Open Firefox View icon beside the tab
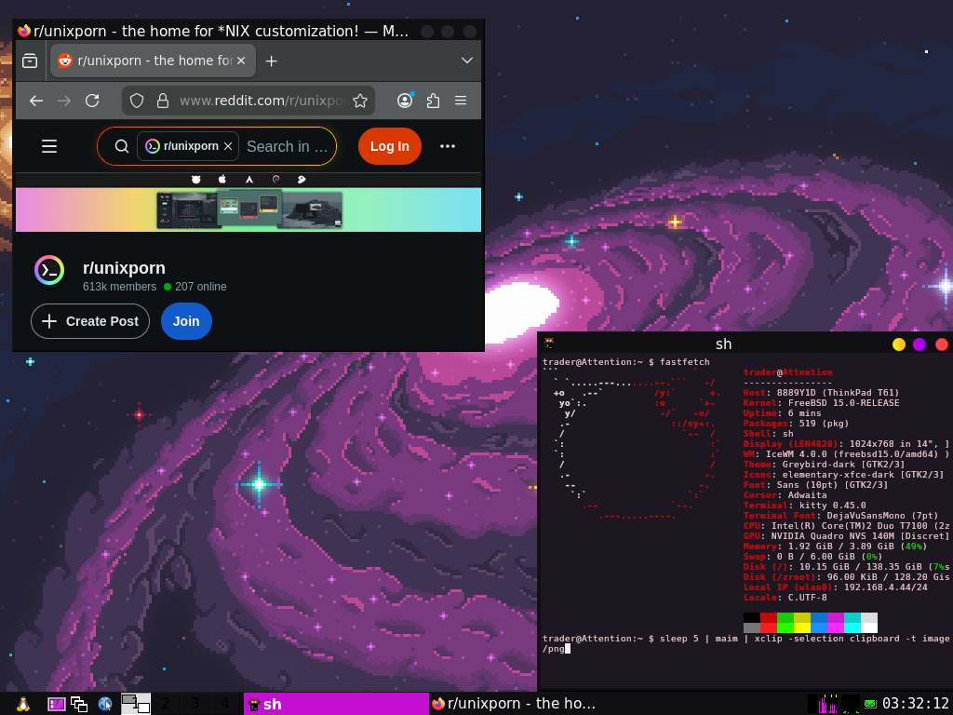 point(30,61)
